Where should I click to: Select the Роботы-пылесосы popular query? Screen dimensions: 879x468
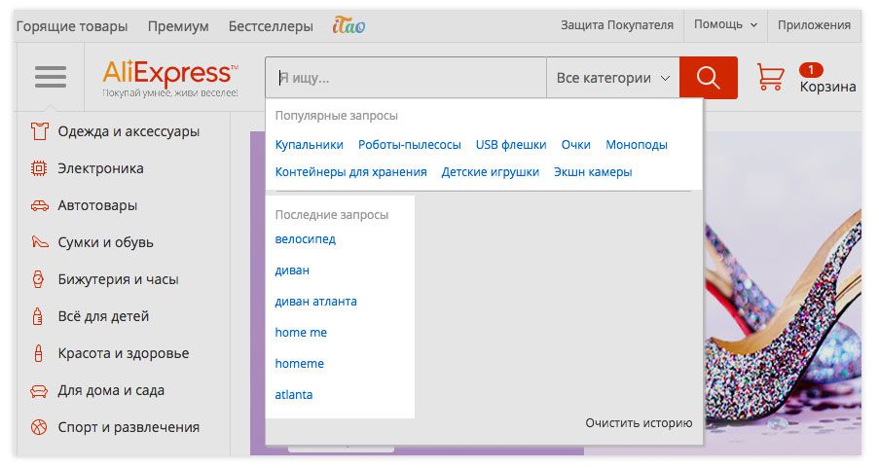pyautogui.click(x=409, y=145)
